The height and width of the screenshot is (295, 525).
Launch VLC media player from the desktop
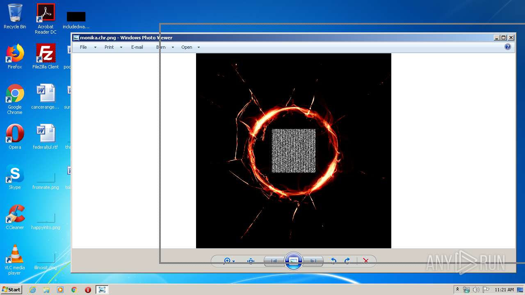[x=15, y=260]
